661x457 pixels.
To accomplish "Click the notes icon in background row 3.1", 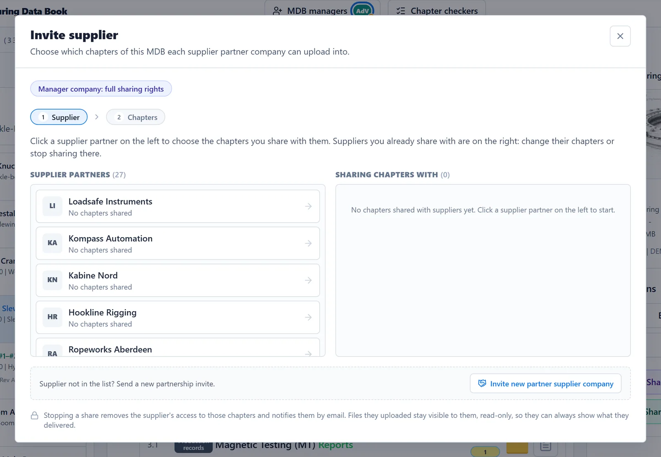I will [545, 446].
